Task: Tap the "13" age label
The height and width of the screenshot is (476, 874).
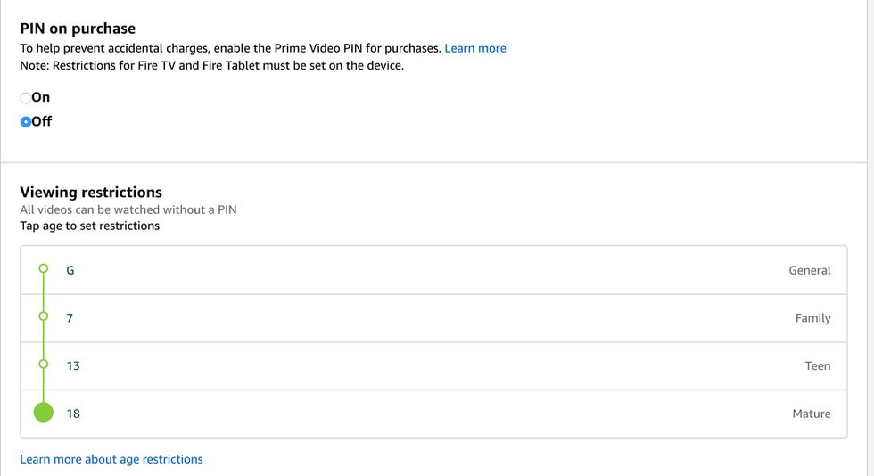Action: pyautogui.click(x=73, y=366)
